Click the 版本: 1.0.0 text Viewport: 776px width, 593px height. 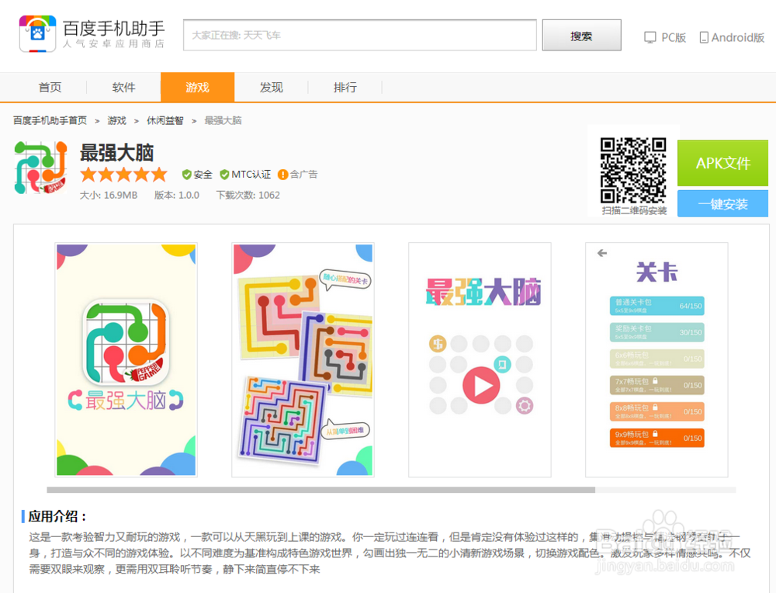coord(177,195)
